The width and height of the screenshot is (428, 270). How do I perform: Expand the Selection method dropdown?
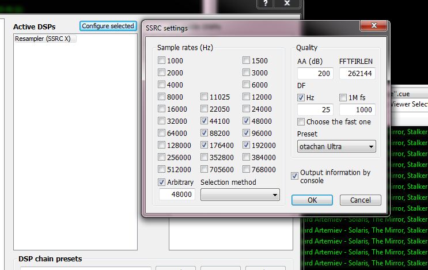coord(240,195)
